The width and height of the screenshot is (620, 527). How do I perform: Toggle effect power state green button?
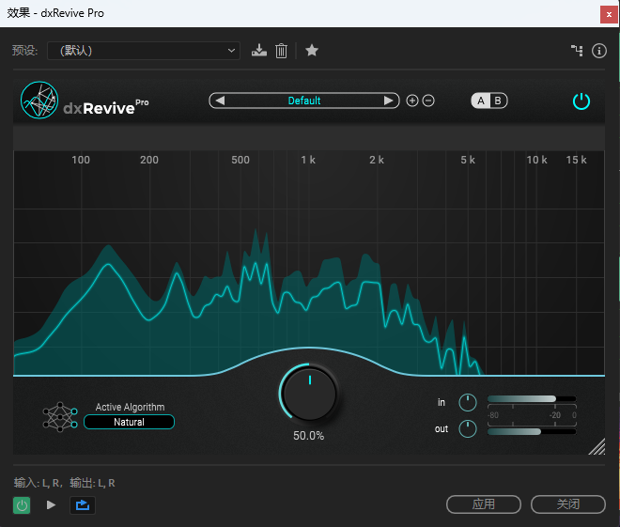point(22,505)
